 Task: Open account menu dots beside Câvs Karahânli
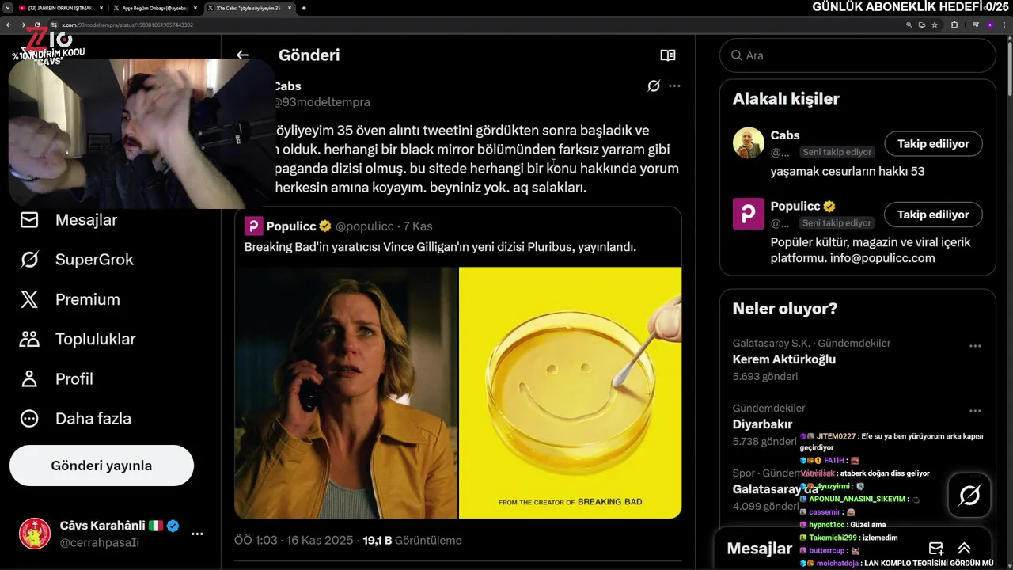pyautogui.click(x=198, y=534)
